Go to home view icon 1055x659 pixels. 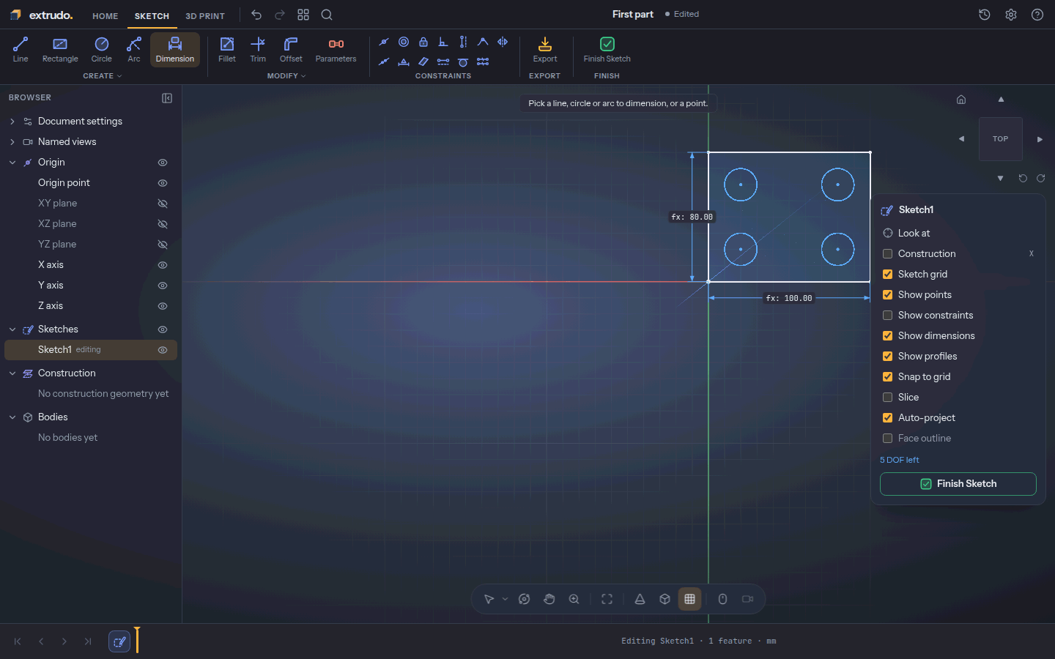tap(961, 100)
